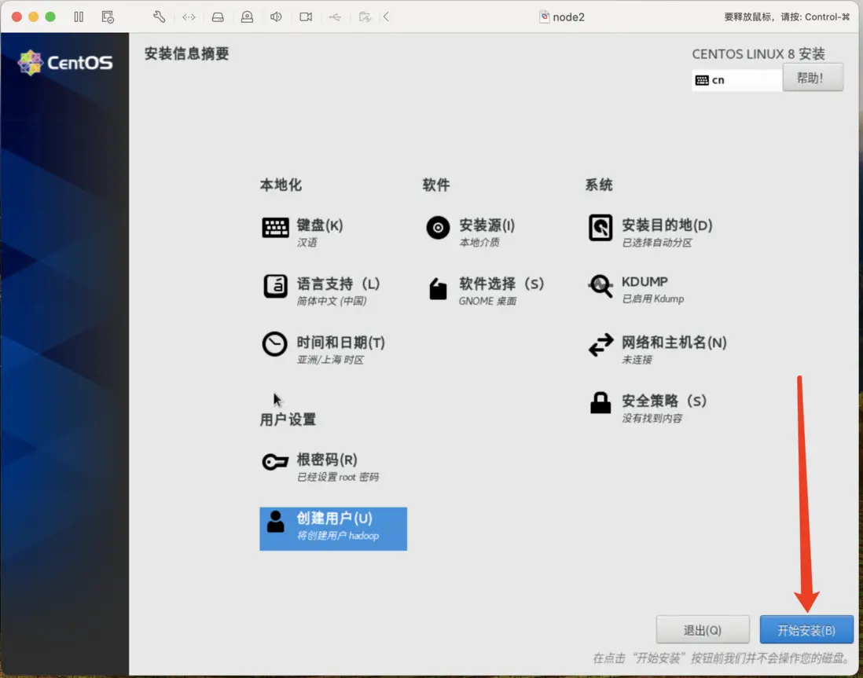
Task: Click the hard disk icon in toolbar
Action: [218, 17]
